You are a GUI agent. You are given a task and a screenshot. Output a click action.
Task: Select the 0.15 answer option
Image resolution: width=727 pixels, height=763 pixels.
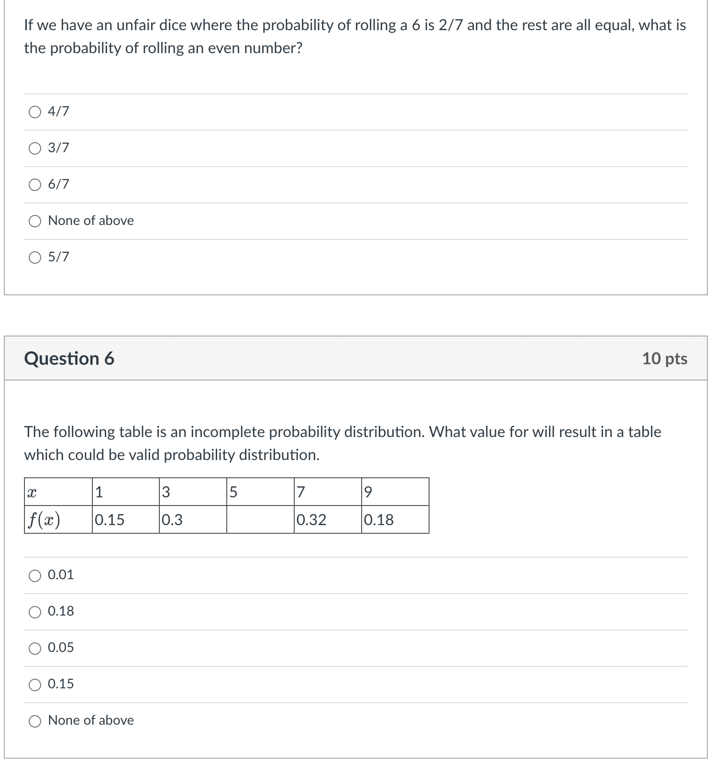34,684
